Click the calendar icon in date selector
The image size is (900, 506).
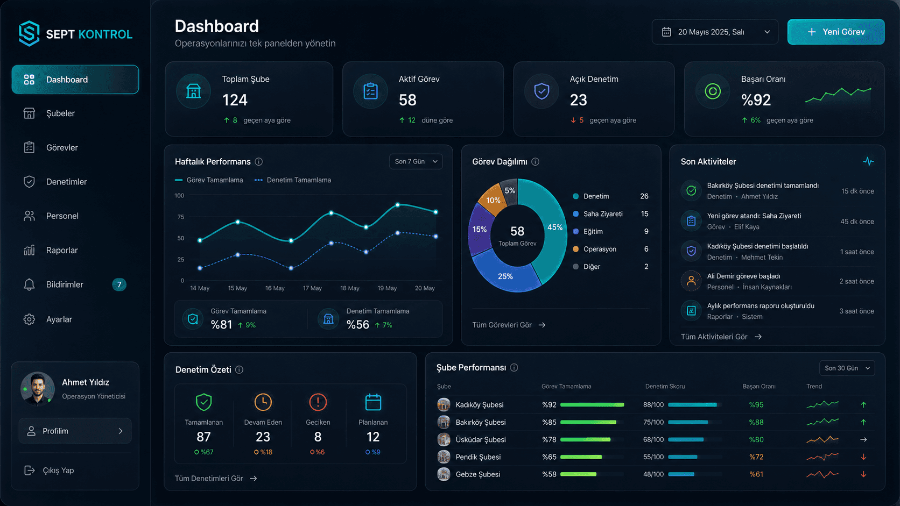click(x=666, y=32)
